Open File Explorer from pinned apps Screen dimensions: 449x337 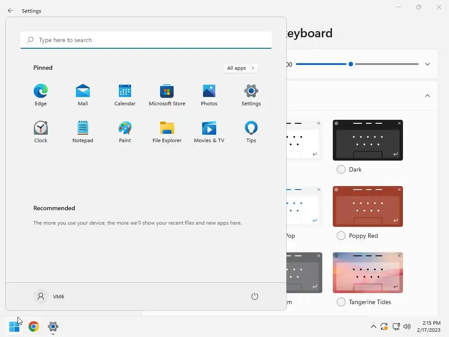pyautogui.click(x=167, y=132)
